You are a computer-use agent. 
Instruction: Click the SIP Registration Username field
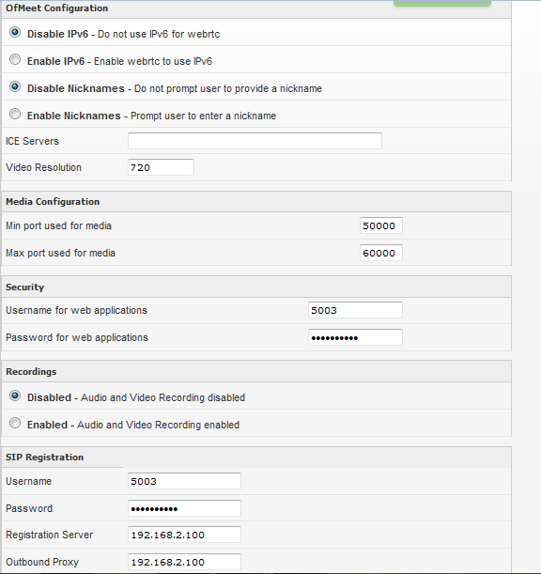[x=184, y=481]
